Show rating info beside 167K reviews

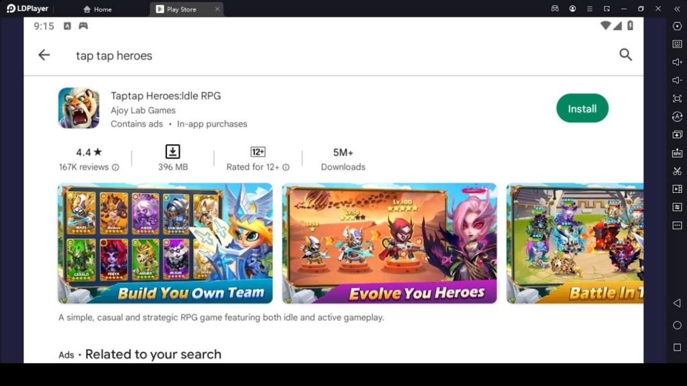pyautogui.click(x=115, y=167)
